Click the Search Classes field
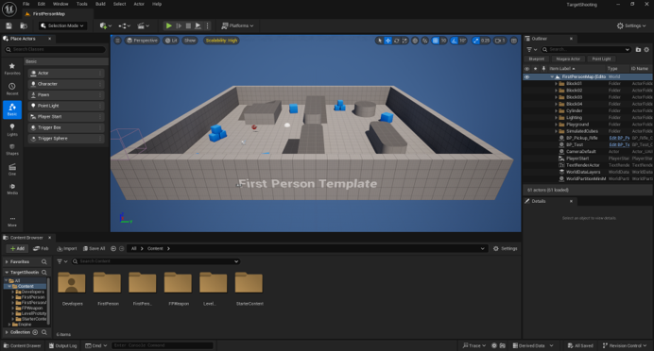The height and width of the screenshot is (351, 654). tap(55, 49)
